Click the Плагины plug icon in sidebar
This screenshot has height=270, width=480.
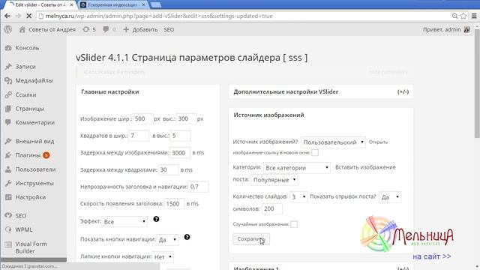8,155
